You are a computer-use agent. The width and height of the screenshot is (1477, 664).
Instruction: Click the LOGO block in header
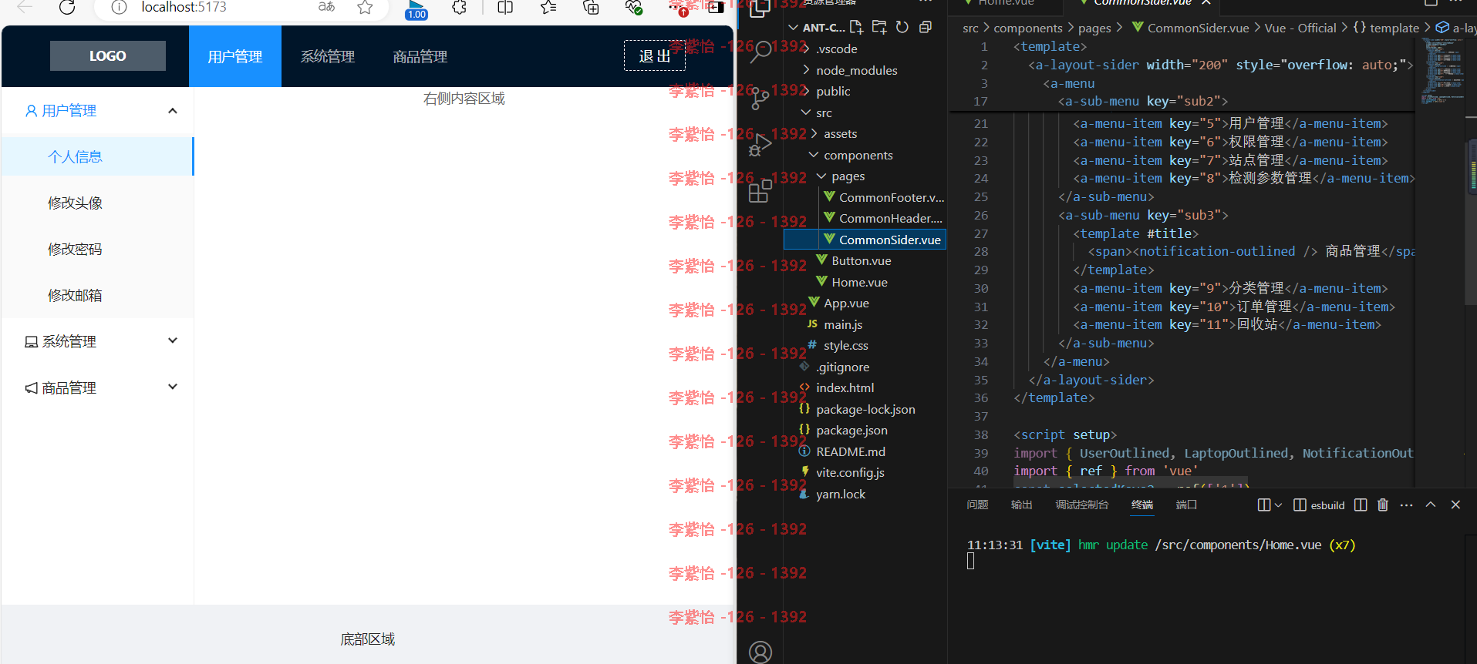pyautogui.click(x=108, y=56)
